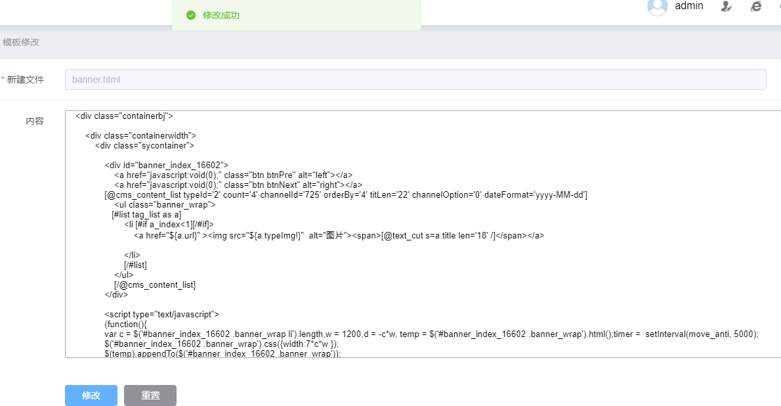
Task: Click the banner_index_16602 div id line
Action: [x=166, y=166]
